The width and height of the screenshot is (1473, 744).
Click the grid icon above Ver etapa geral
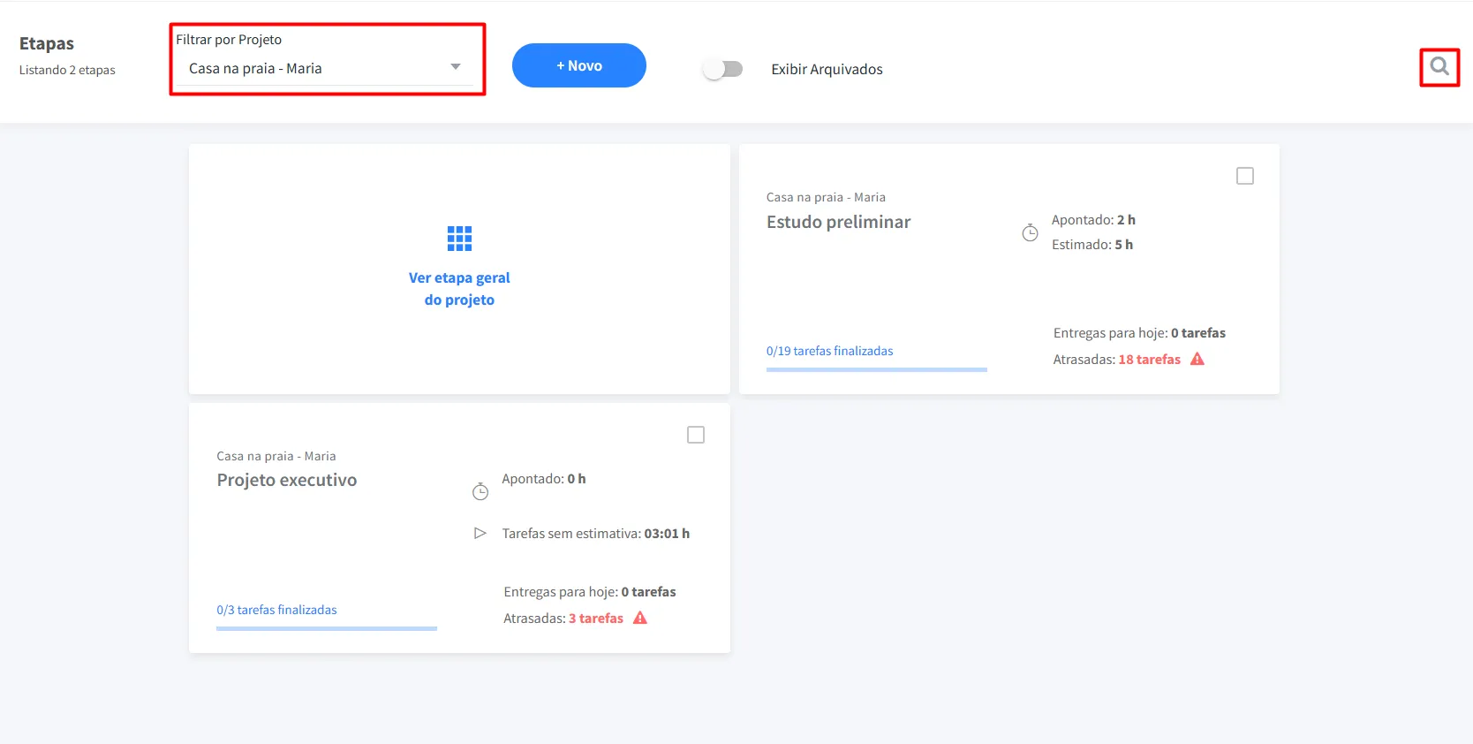459,239
